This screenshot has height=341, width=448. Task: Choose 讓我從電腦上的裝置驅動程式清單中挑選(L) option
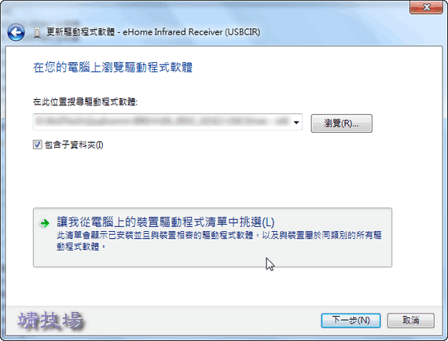click(x=165, y=222)
